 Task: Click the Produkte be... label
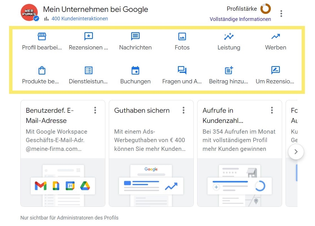[x=41, y=81]
